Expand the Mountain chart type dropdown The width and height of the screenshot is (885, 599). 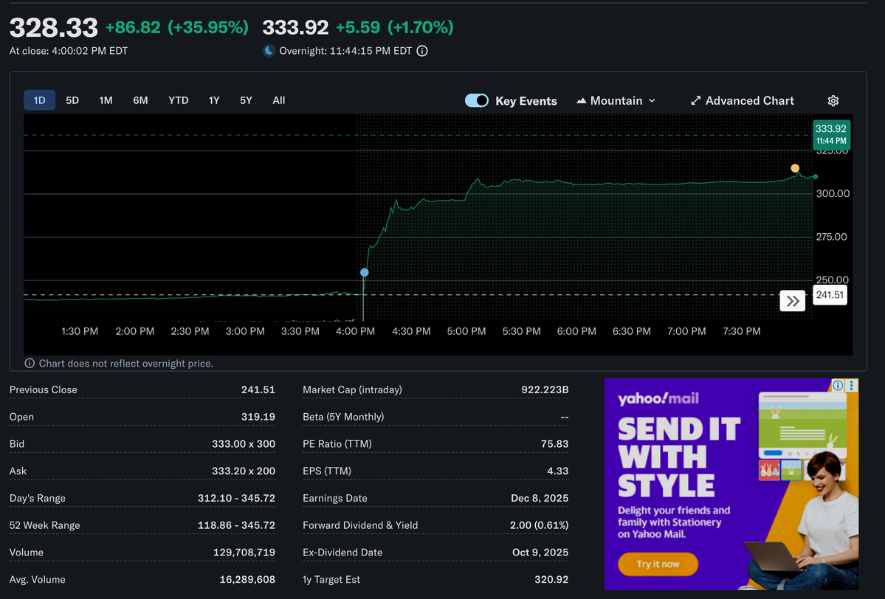pyautogui.click(x=616, y=100)
